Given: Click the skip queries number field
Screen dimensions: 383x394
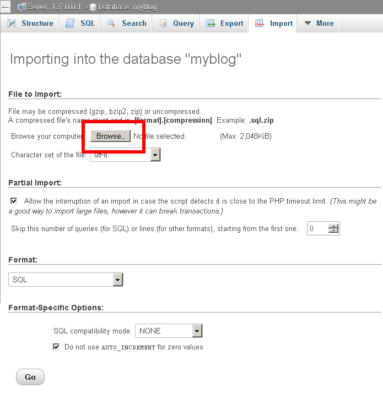Looking at the screenshot, I should [x=317, y=228].
